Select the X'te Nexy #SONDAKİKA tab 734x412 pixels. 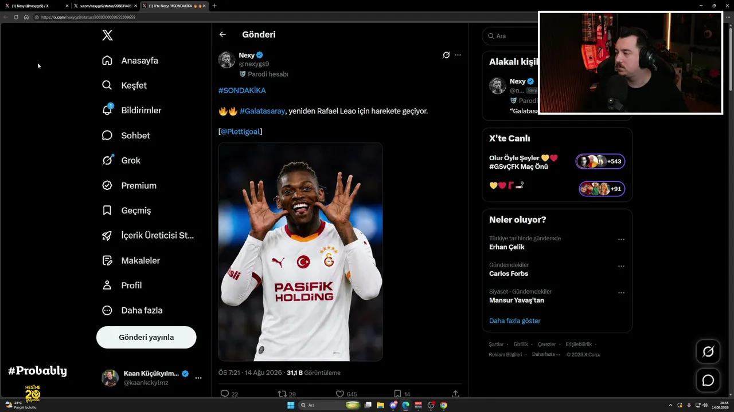pos(175,6)
